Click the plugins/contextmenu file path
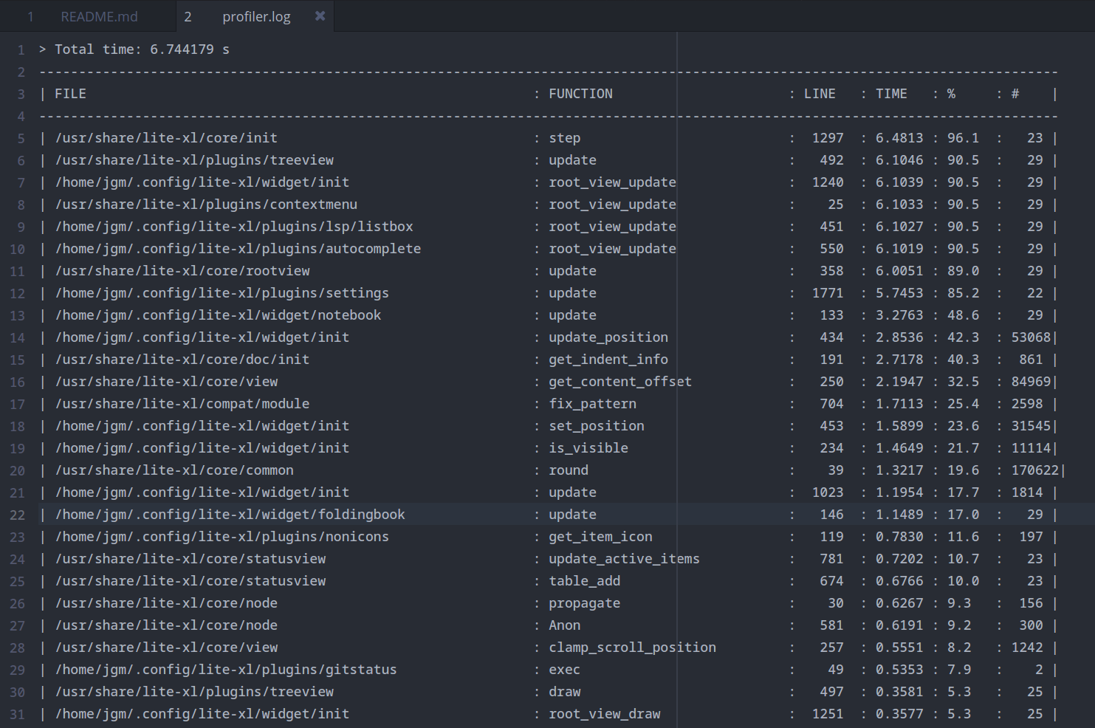 (206, 205)
